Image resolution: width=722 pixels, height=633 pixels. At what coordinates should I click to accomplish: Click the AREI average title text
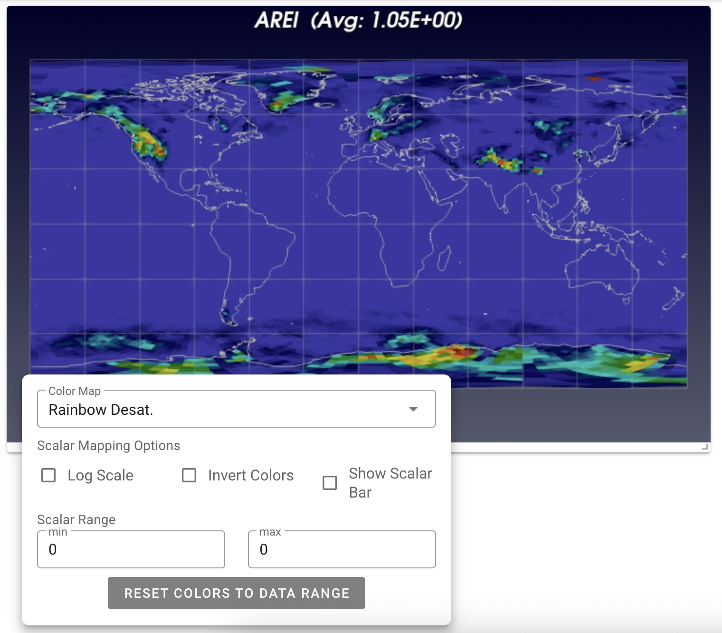pos(358,20)
